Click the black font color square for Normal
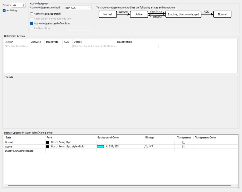 tap(48, 142)
